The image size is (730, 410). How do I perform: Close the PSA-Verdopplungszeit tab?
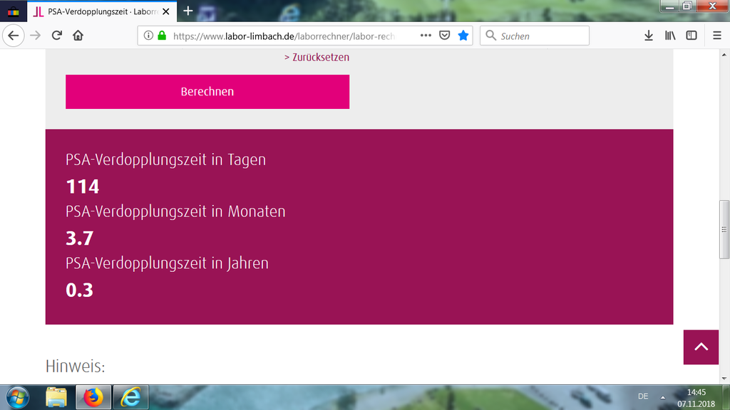click(165, 11)
